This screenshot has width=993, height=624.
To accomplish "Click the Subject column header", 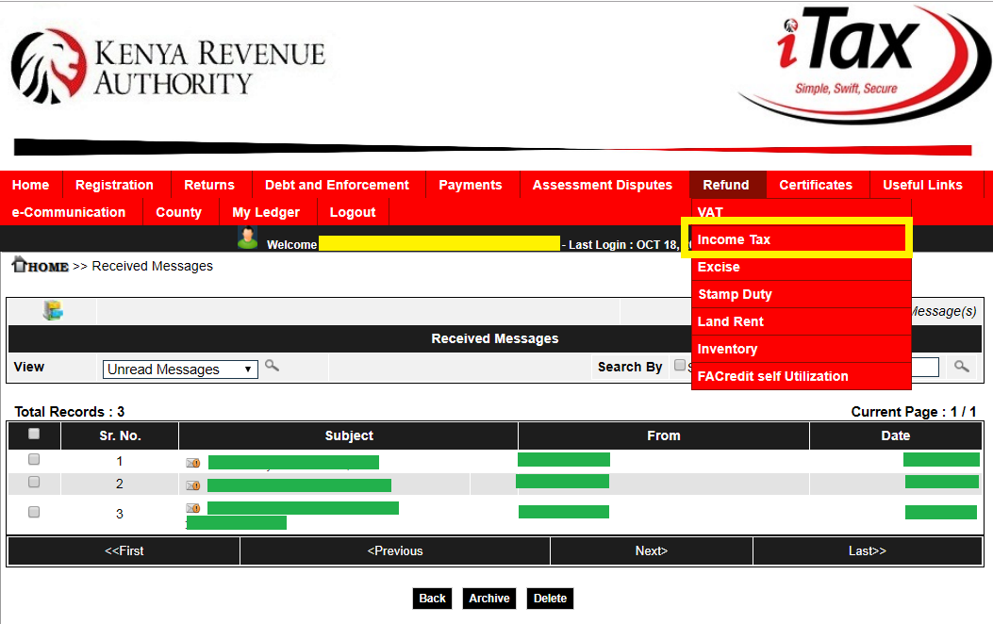I will [349, 435].
